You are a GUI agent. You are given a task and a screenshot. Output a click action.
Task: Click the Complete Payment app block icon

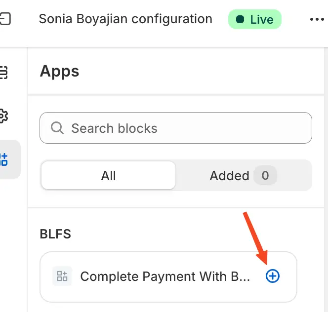(x=62, y=276)
